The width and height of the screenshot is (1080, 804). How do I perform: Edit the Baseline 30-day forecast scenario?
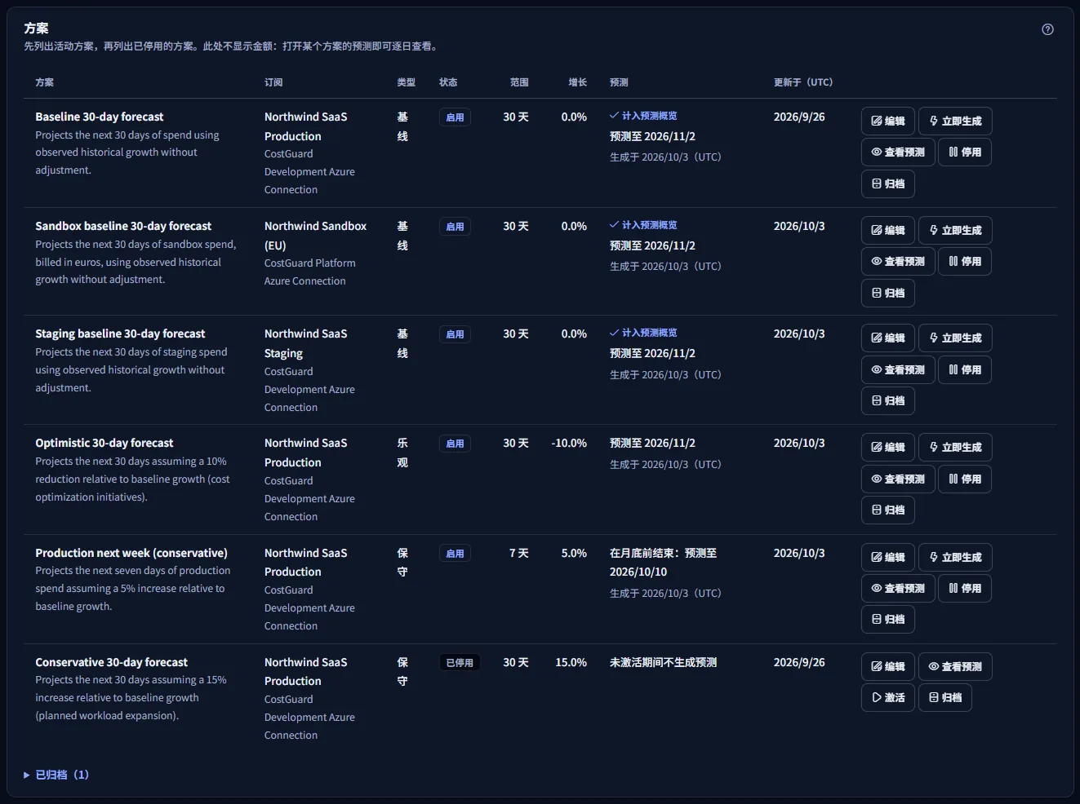888,121
